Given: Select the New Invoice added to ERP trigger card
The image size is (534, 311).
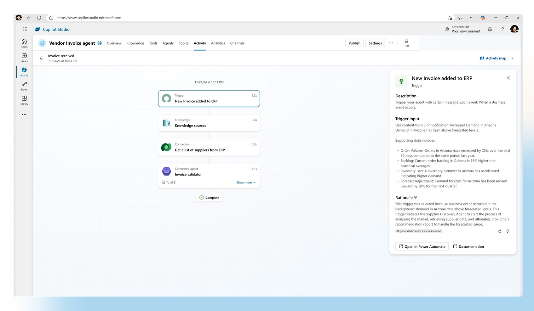Looking at the screenshot, I should [209, 99].
